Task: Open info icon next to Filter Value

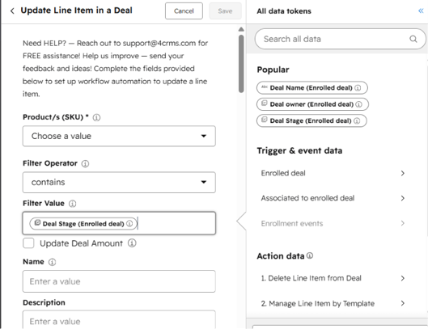Action: coord(72,204)
